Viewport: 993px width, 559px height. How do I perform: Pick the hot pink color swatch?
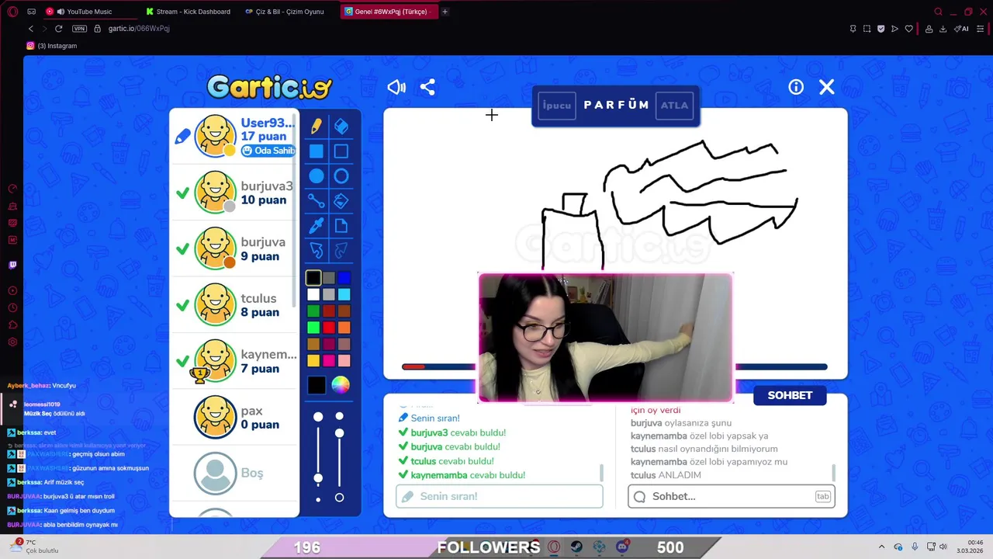click(x=329, y=360)
